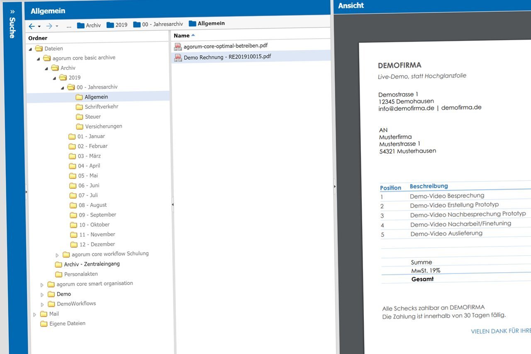
Task: Open the 03 - März folder
Action: (90, 156)
